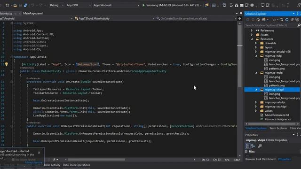301x169 pixels.
Task: Click the Open File folder icon in toolbar
Action: (15, 5)
